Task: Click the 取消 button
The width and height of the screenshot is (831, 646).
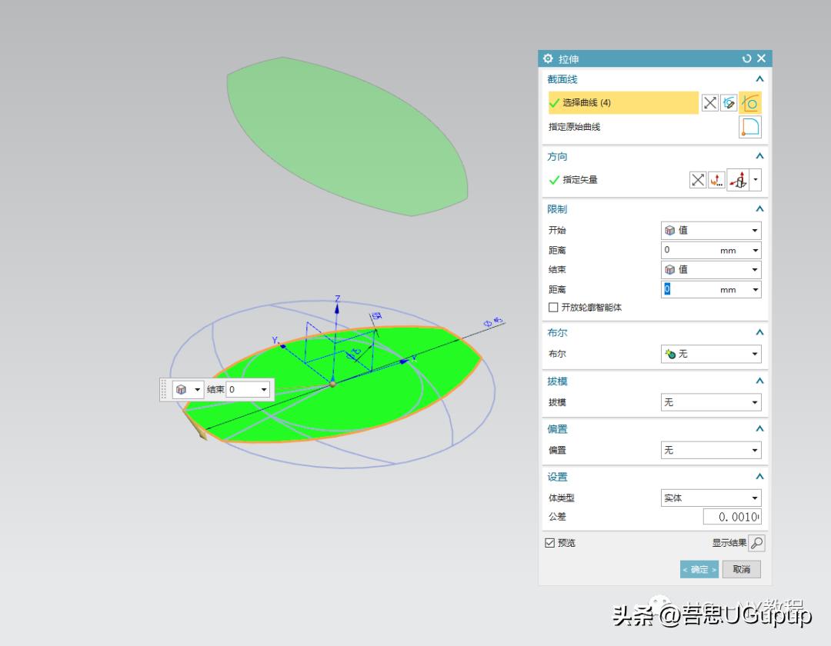Action: pos(742,569)
